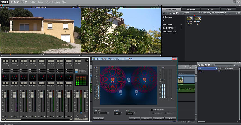
Task: Open Pan G/D Stéréo 2 dropdown
Action: pos(108,113)
